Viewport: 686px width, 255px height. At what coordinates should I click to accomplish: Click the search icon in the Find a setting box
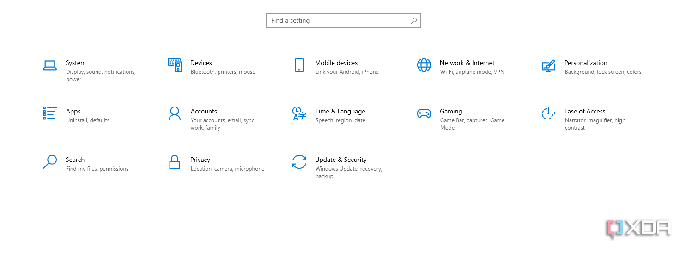click(x=413, y=21)
